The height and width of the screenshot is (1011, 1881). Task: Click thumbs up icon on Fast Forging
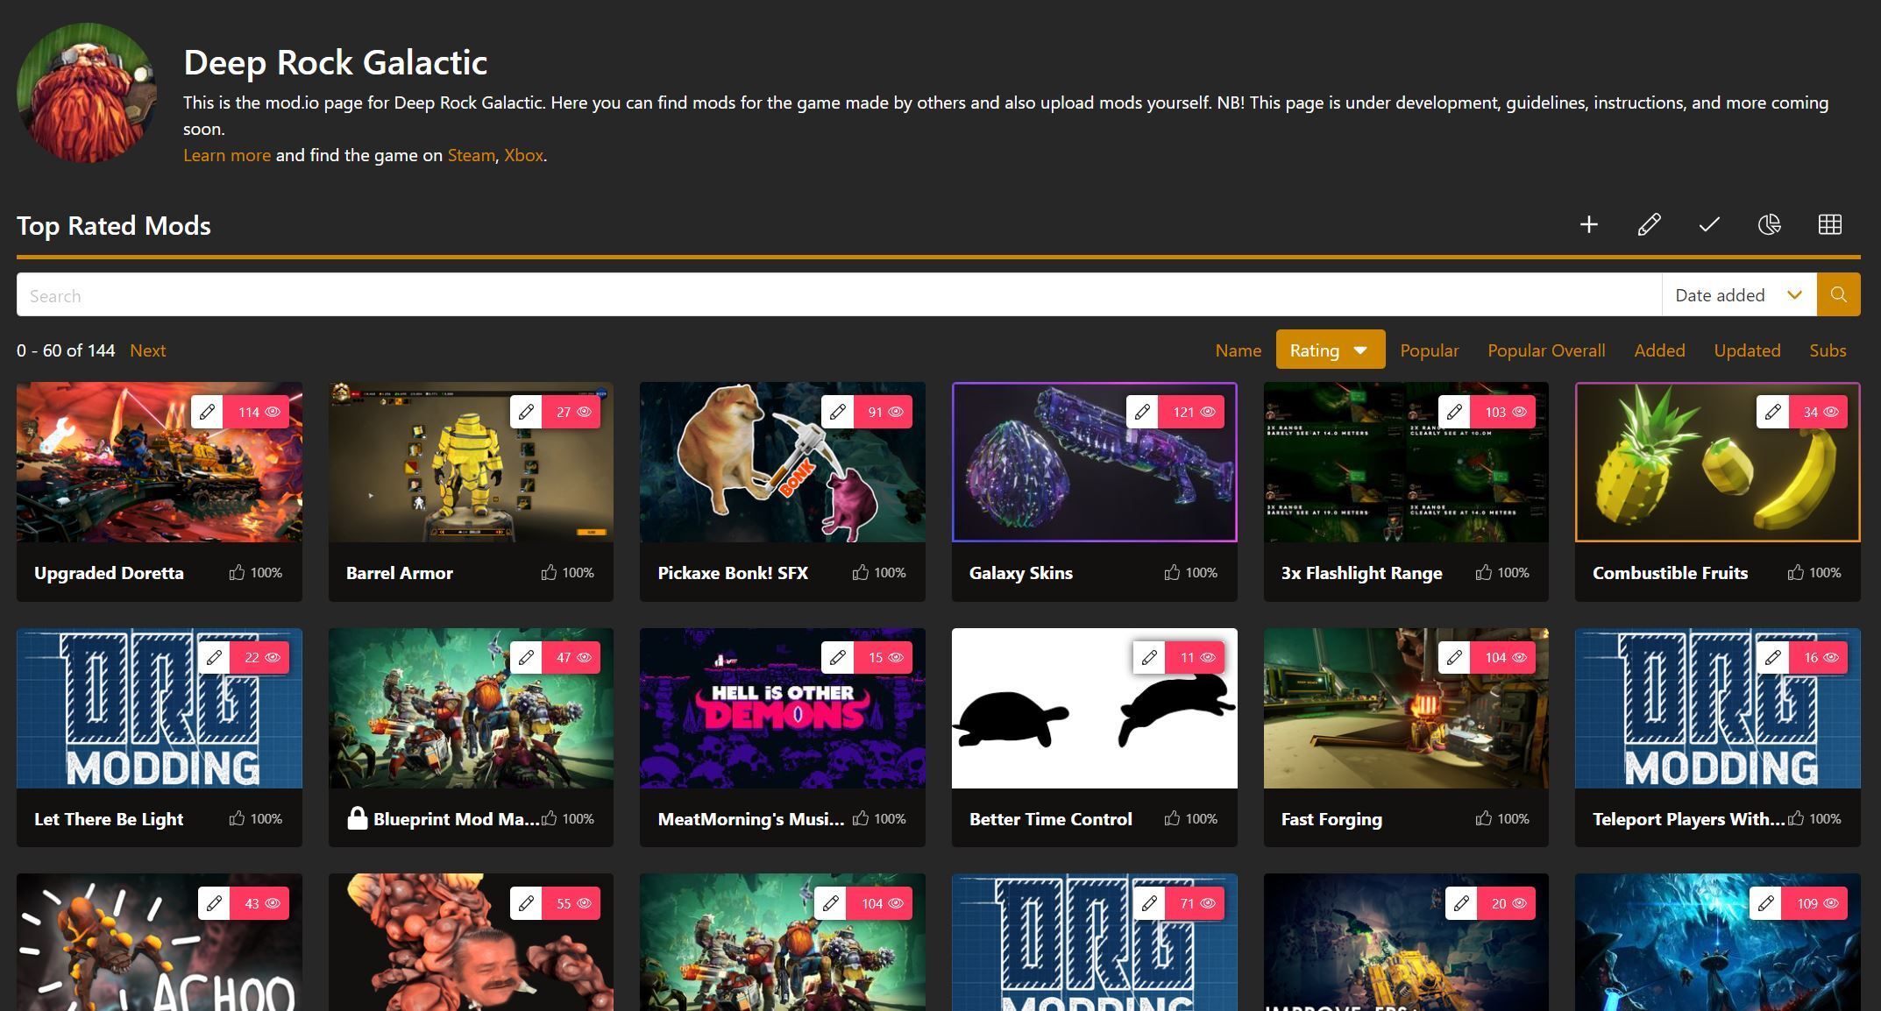(1483, 818)
